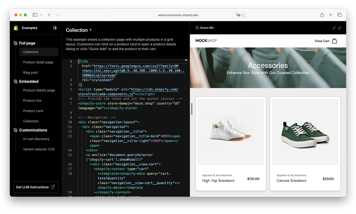Go back in Safari history
Image resolution: width=356 pixels, height=214 pixels.
click(49, 15)
